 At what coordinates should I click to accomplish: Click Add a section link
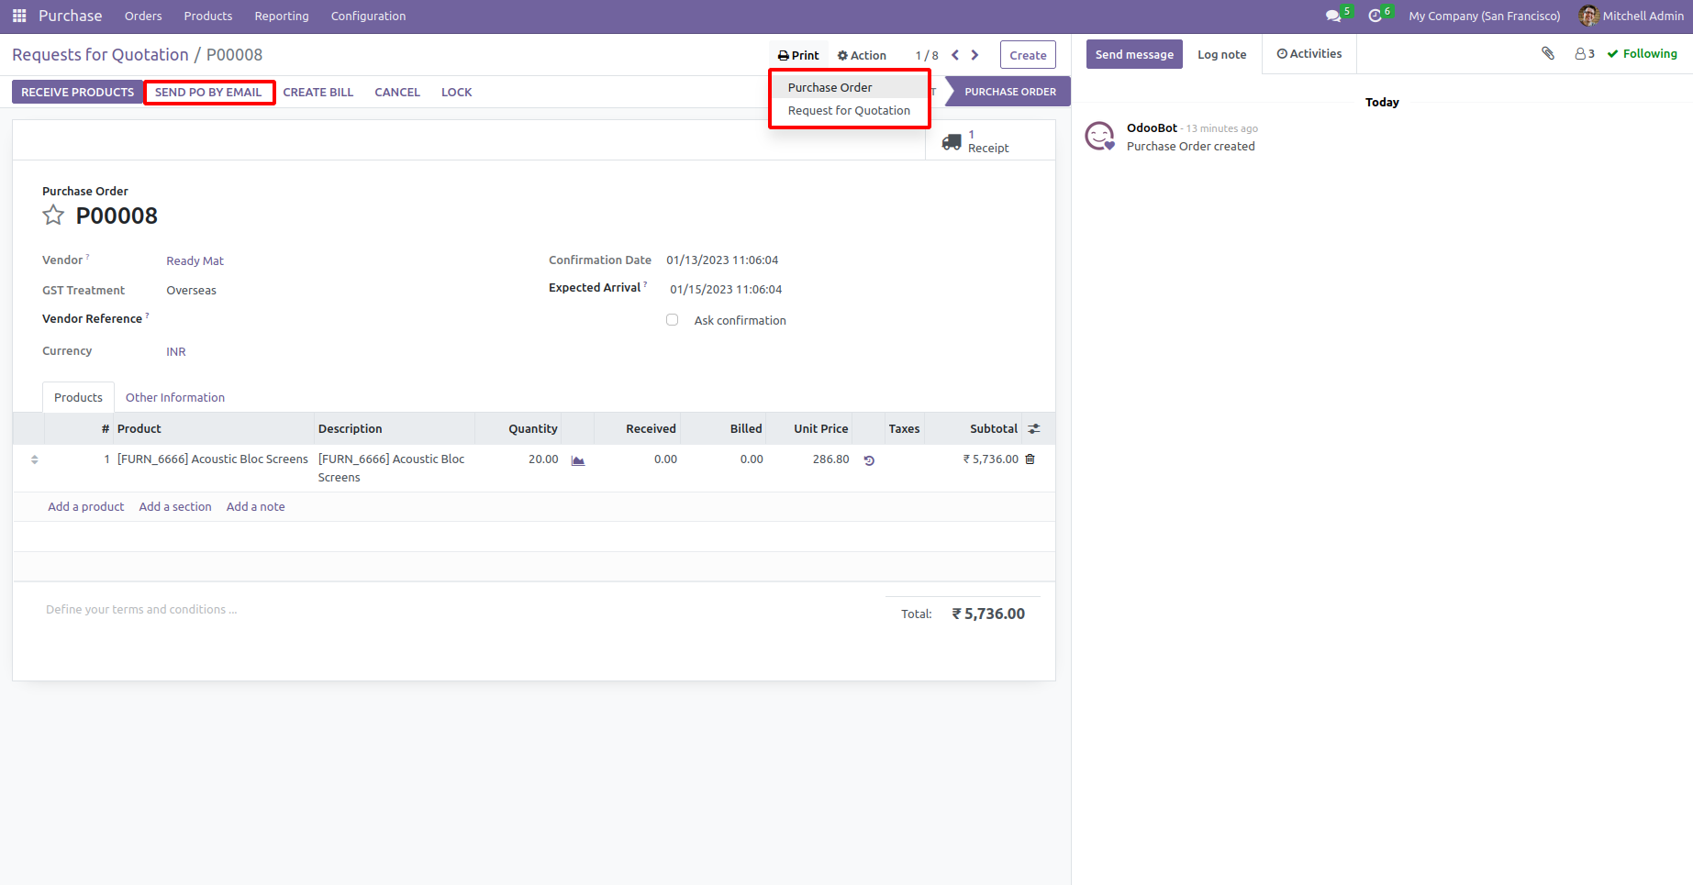[x=175, y=506]
